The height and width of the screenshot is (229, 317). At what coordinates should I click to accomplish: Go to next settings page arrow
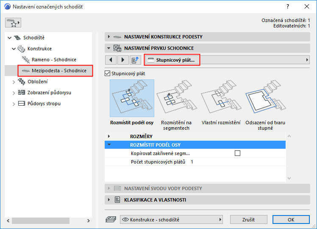click(x=123, y=60)
